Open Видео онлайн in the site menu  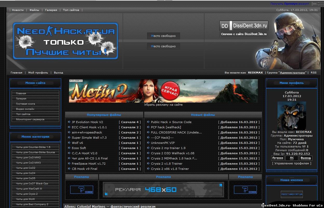coord(36,109)
